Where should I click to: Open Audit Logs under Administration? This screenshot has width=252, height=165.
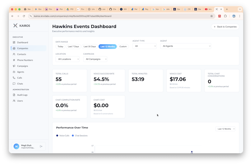point(22,95)
